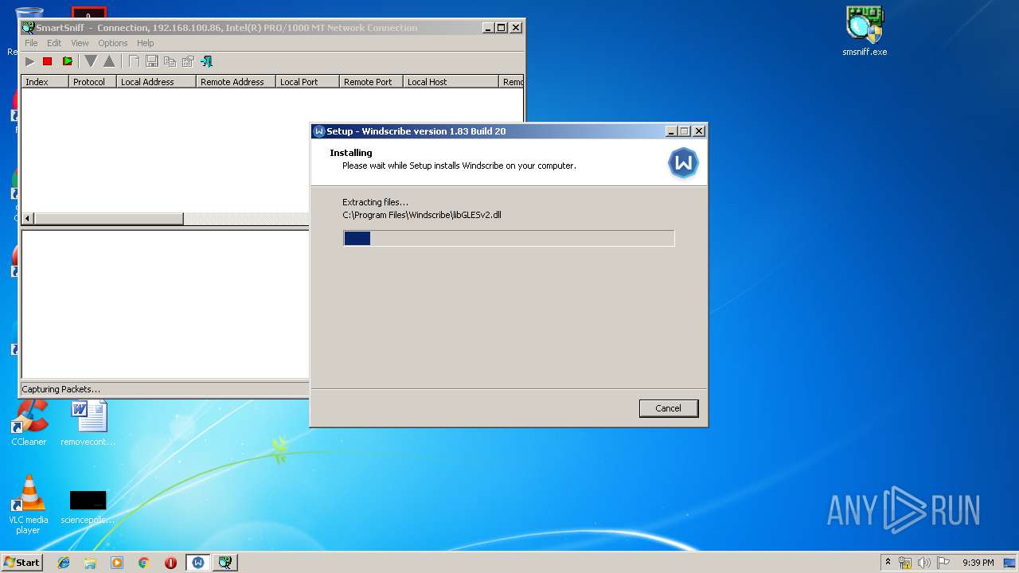1019x573 pixels.
Task: Click the green Capture Options icon in SmartSniff
Action: (67, 61)
